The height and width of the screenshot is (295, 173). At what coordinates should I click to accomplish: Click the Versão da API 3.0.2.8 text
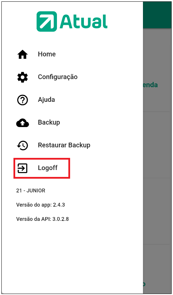[x=42, y=219]
